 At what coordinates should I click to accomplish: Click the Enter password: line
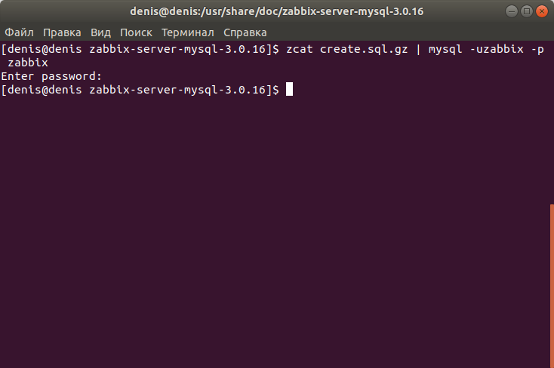[51, 76]
